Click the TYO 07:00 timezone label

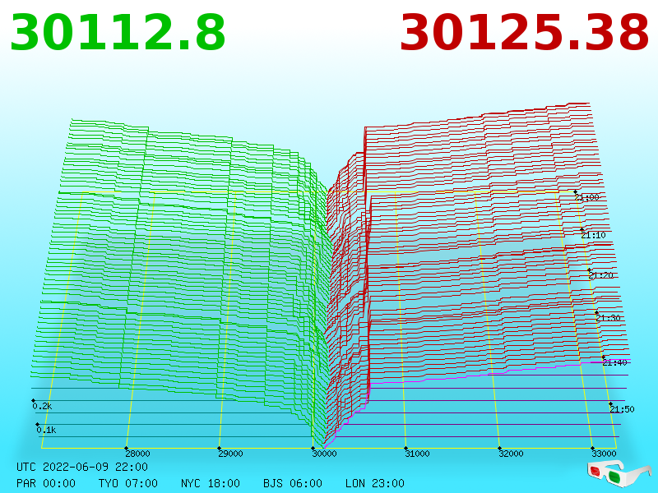(128, 483)
